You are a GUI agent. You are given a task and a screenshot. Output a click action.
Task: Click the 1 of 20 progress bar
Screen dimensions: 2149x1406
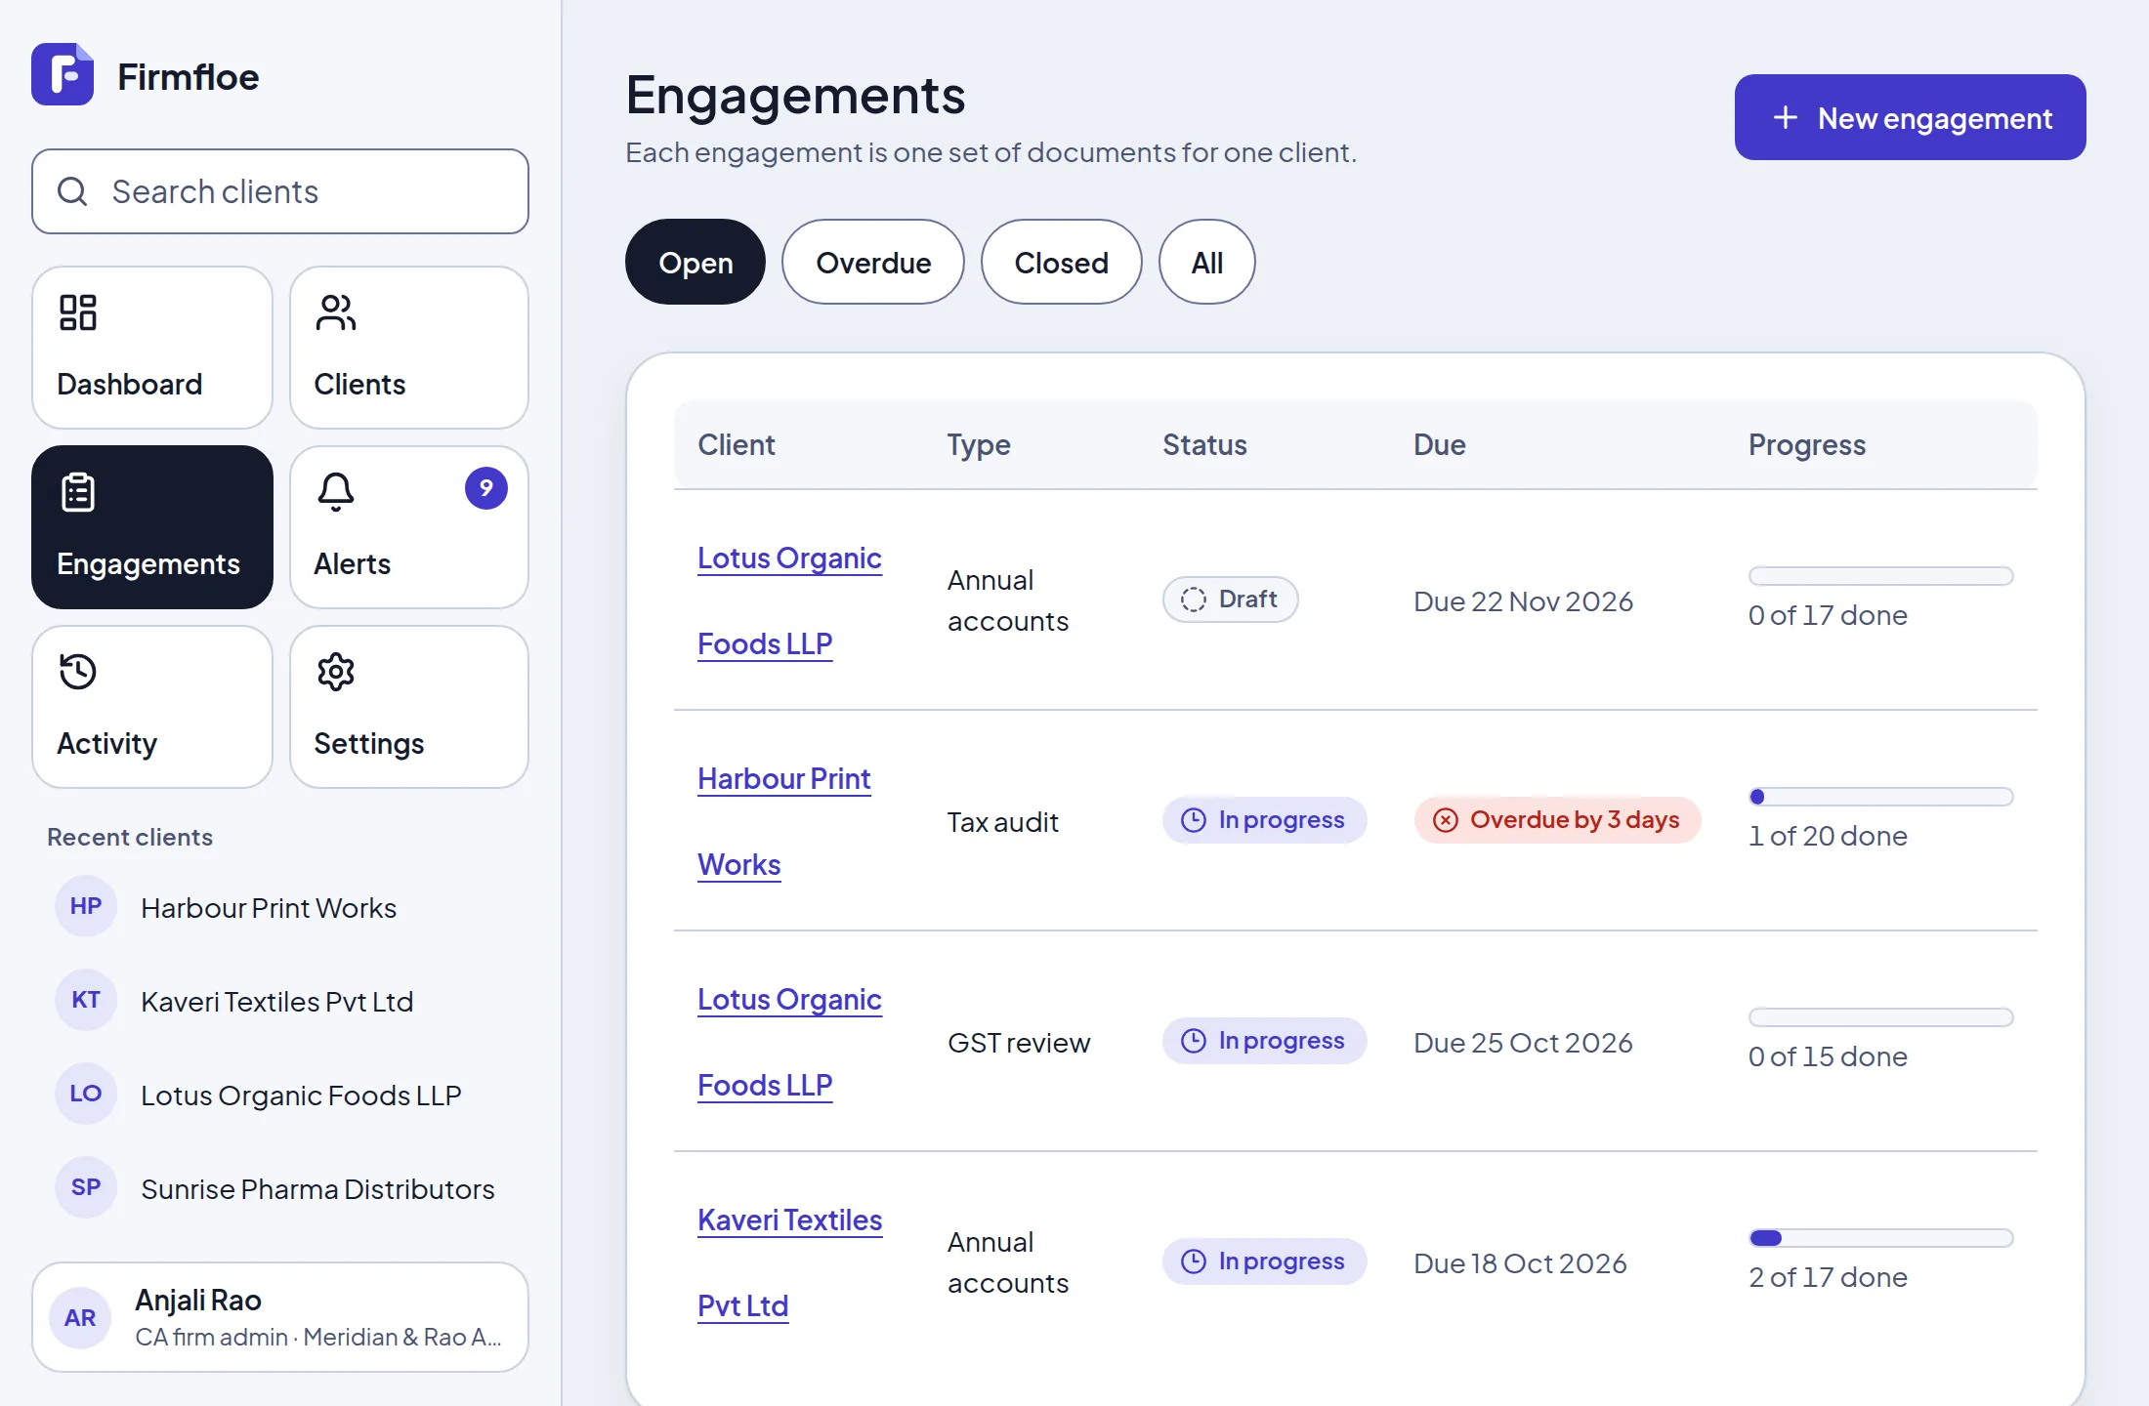(x=1881, y=797)
